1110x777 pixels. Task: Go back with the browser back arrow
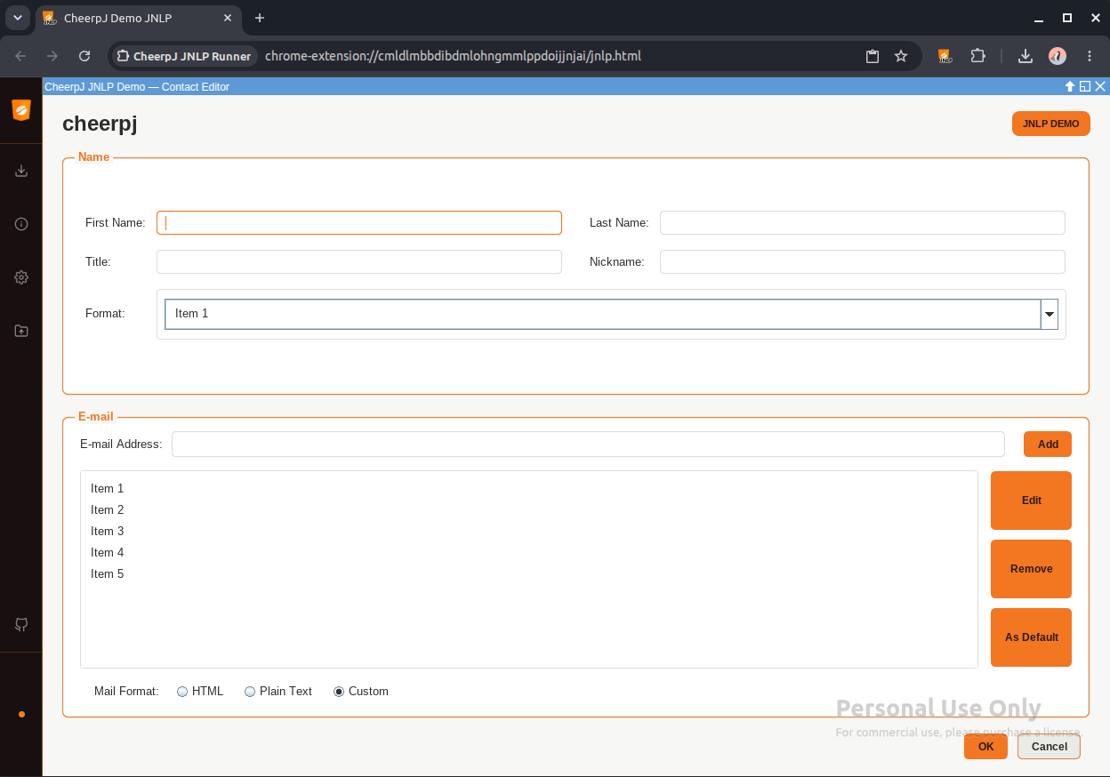tap(20, 56)
